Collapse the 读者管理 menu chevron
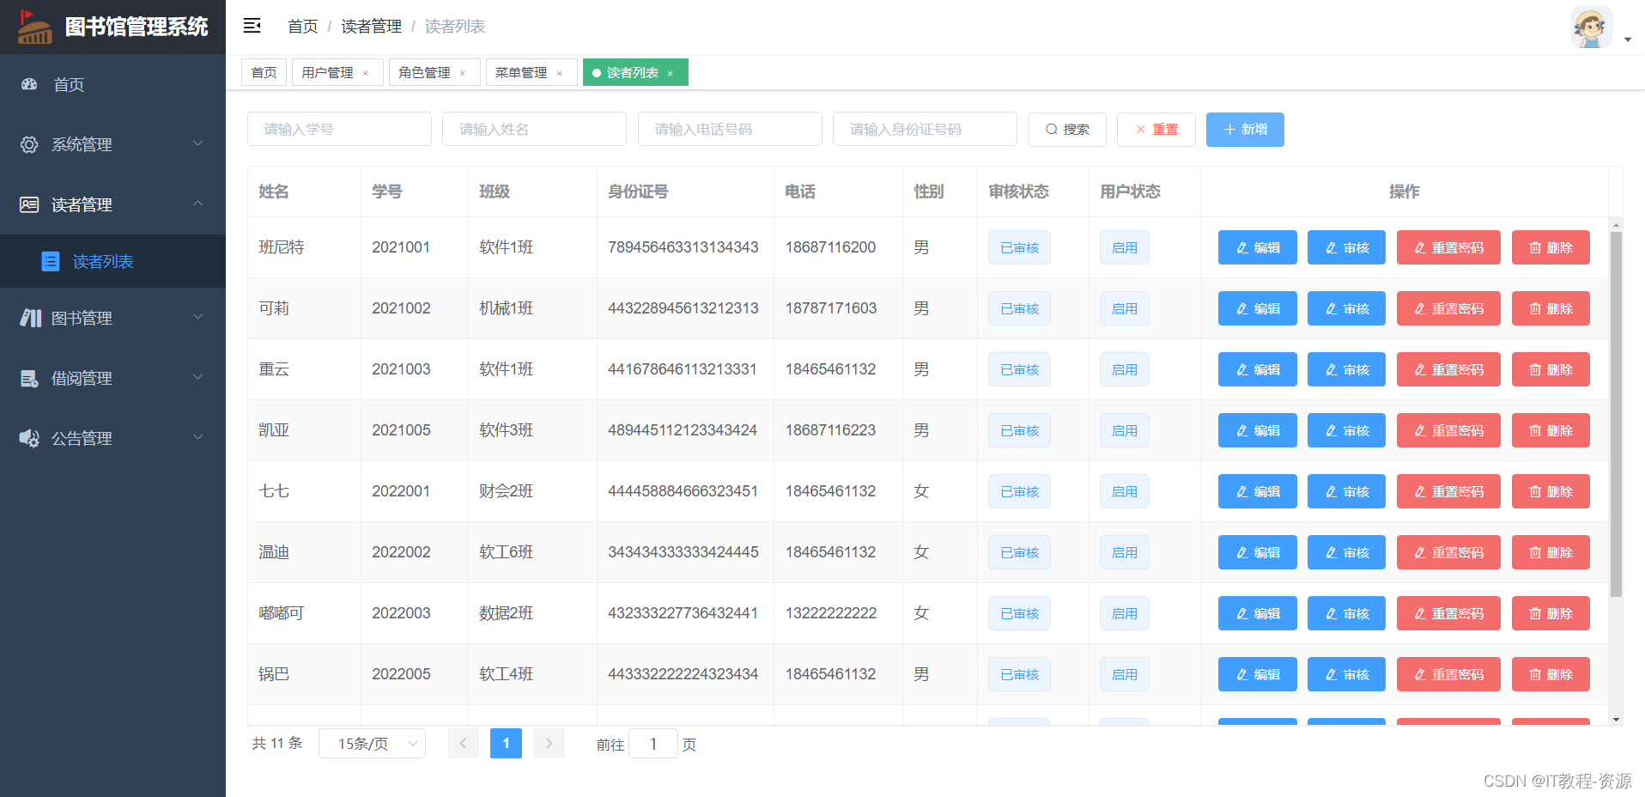The width and height of the screenshot is (1645, 797). click(197, 204)
